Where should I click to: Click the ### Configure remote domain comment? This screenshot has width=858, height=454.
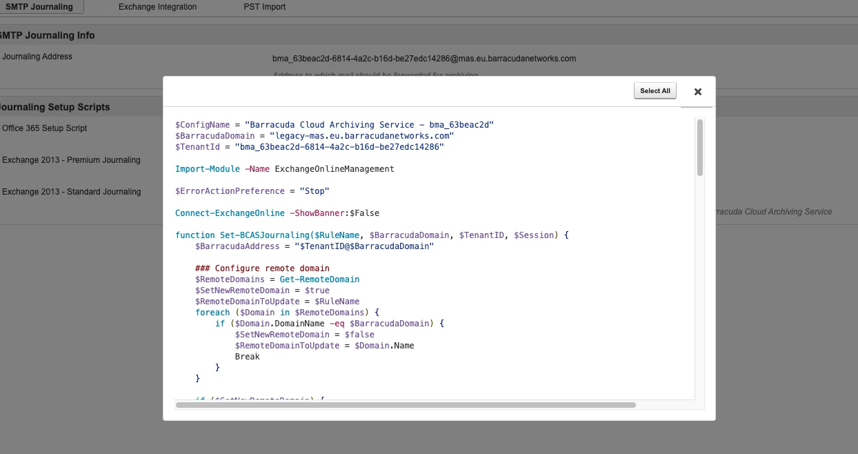tap(262, 268)
